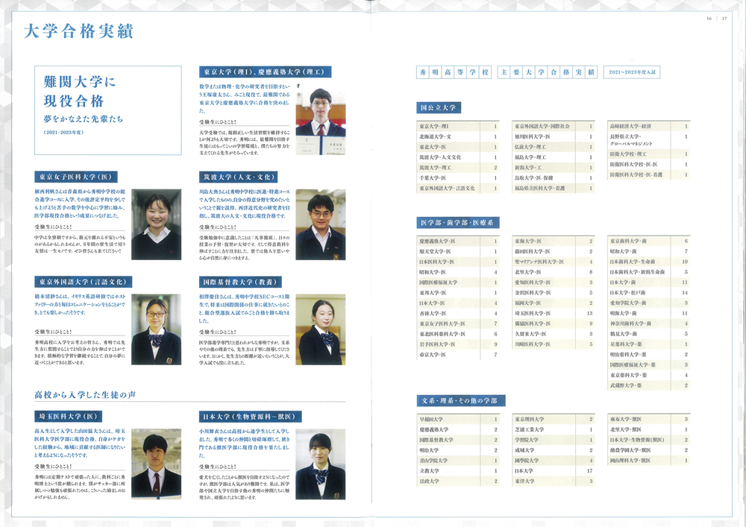Viewport: 746px width, 527px height.
Task: Click the 芝浦工業大学 table row
Action: pos(554,430)
